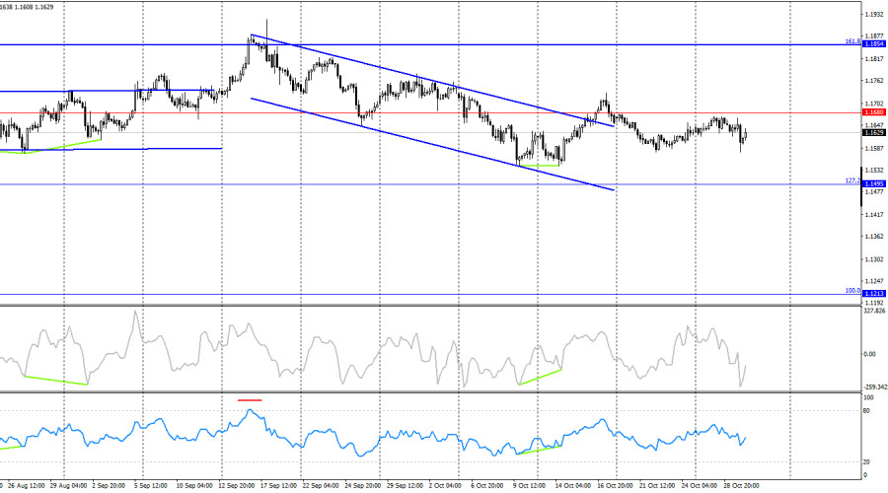Click the 327.826 value on CCI scale

tap(874, 311)
